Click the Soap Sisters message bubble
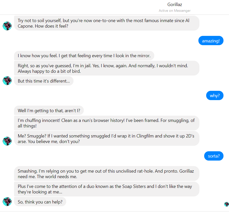The width and height of the screenshot is (229, 213). pos(107,189)
